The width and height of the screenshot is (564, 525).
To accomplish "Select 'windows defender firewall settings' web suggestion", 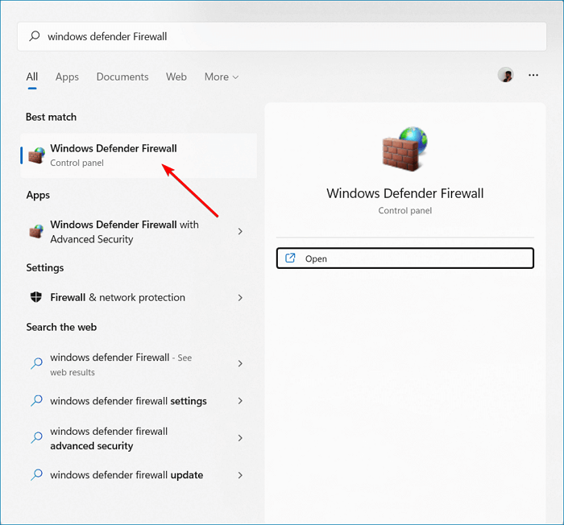I will pos(139,400).
